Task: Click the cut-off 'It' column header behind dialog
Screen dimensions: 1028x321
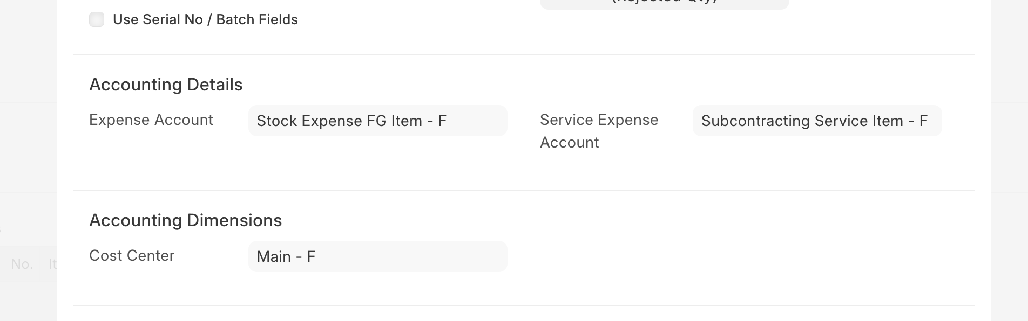Action: 52,264
